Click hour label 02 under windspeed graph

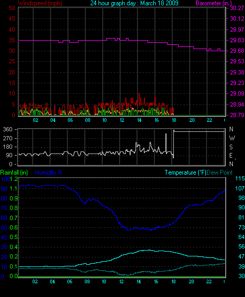35,120
